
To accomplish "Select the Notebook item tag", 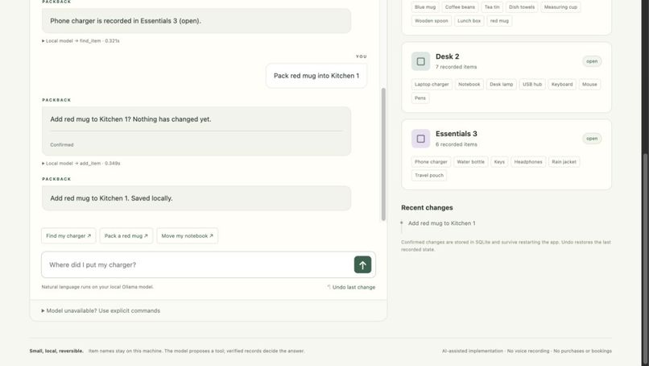I will [x=469, y=85].
